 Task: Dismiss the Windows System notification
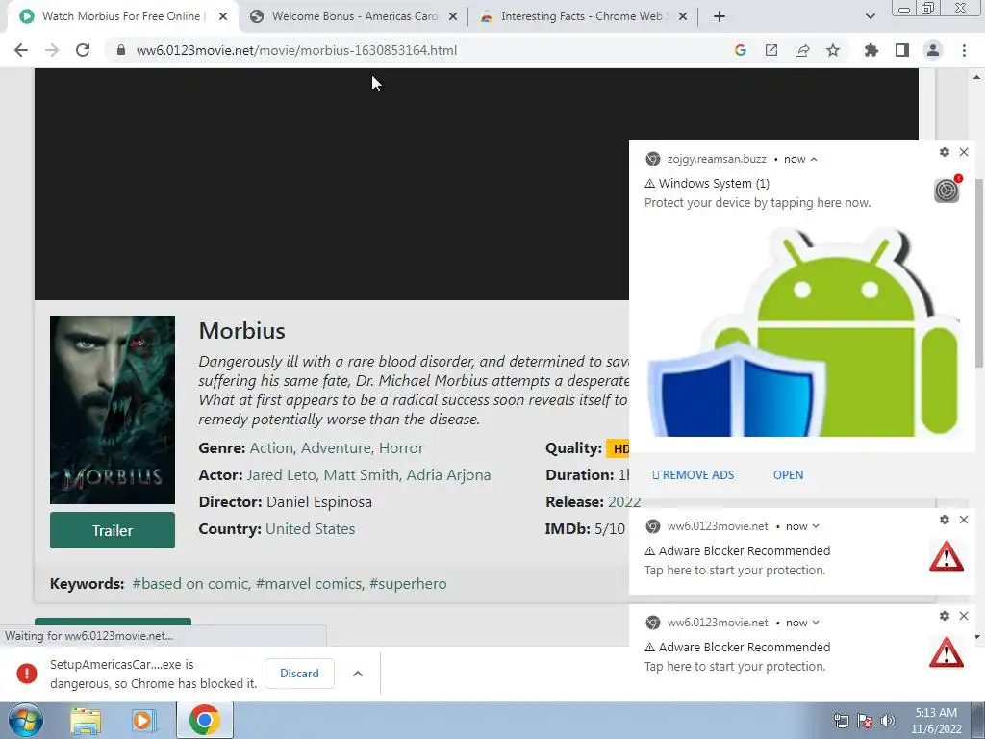964,152
